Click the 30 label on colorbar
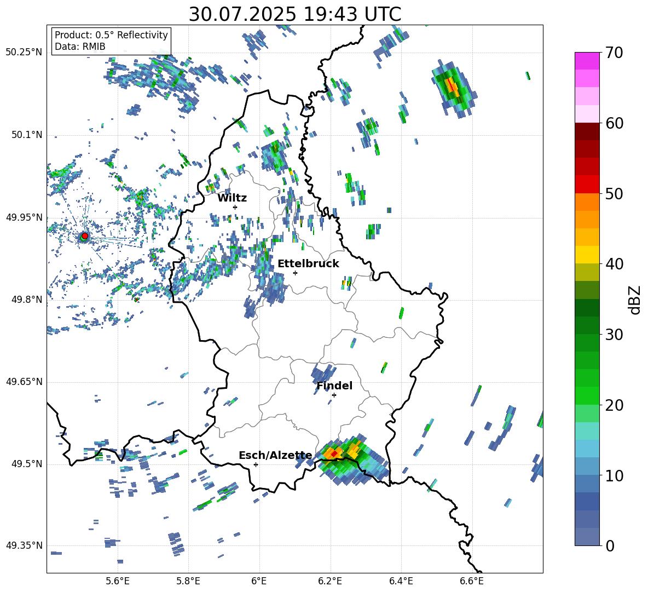Screen dimensions: 648x592 coord(614,335)
